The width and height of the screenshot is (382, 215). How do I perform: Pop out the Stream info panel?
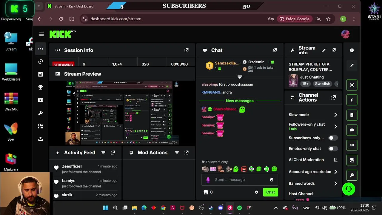click(x=334, y=50)
